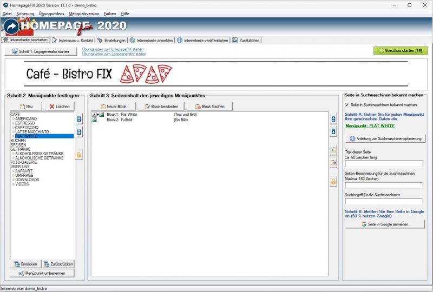Move the selected menu item down
Screen dimensions: 433x292
pos(79,132)
